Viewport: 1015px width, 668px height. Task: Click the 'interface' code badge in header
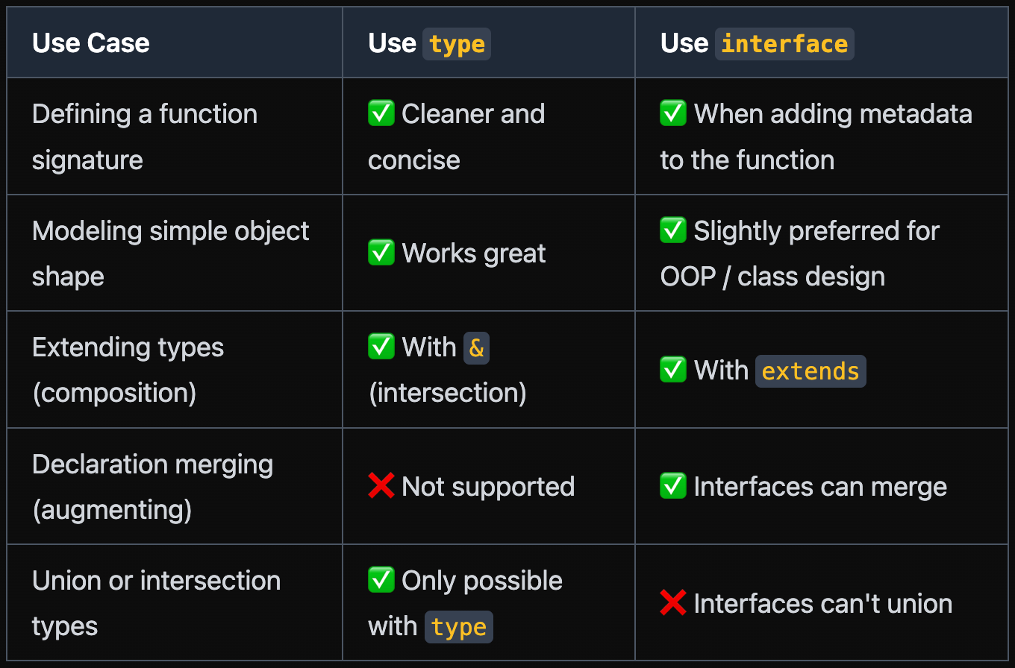tap(784, 43)
